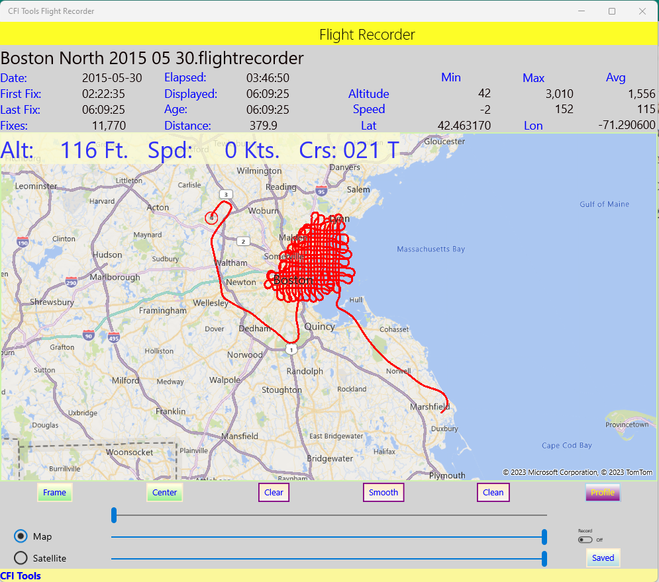Click the 'Provincetown' map label
The width and height of the screenshot is (659, 582).
[627, 425]
